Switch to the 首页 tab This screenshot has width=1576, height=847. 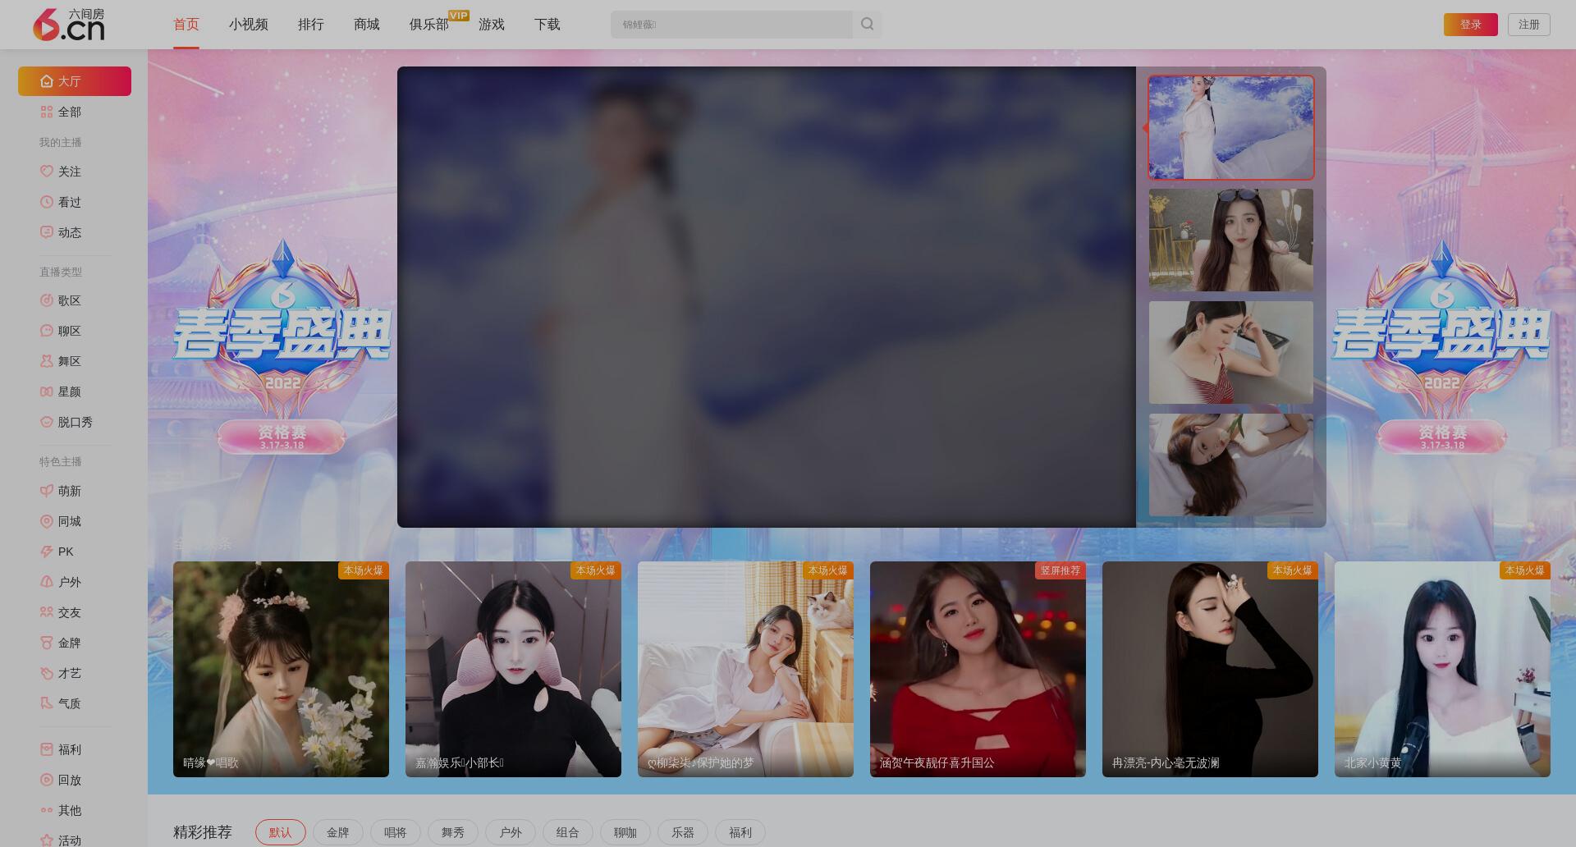[x=186, y=25]
